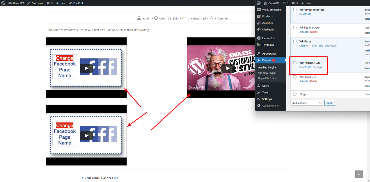Open Products in the sidebar

tap(271, 16)
